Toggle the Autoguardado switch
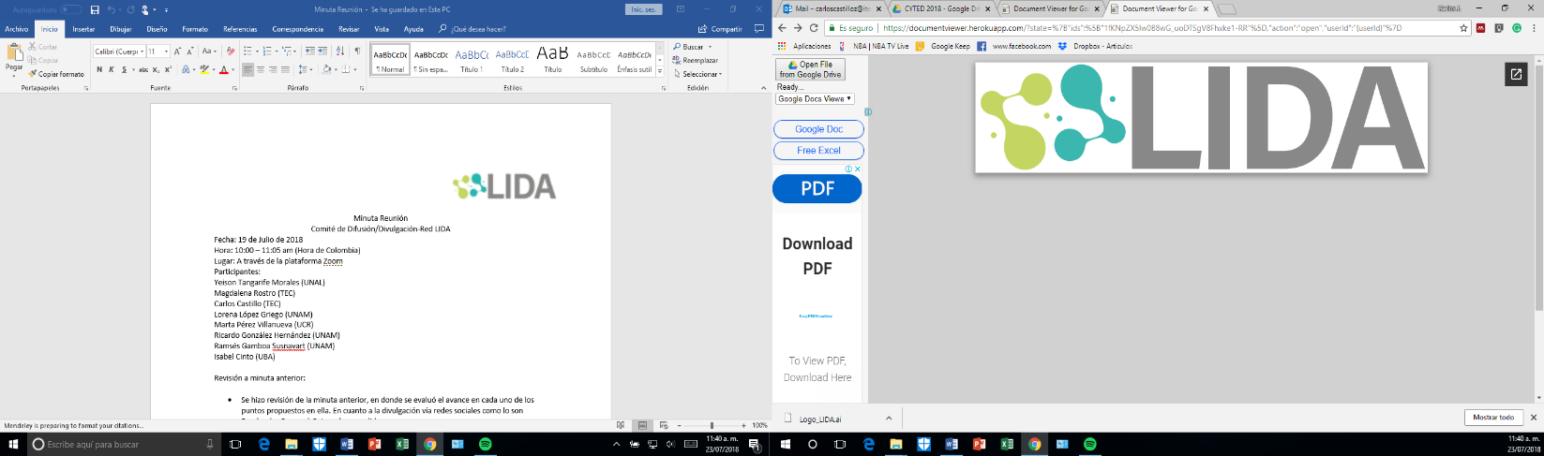Viewport: 1544px width, 456px height. click(71, 10)
